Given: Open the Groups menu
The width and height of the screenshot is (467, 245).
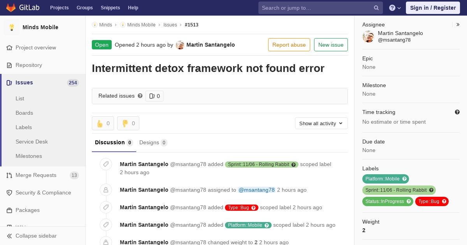Looking at the screenshot, I should coord(84,8).
